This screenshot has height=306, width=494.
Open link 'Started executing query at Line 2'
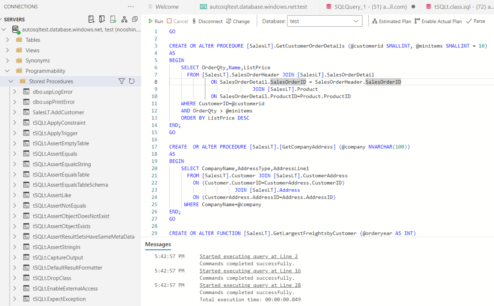[x=249, y=257]
